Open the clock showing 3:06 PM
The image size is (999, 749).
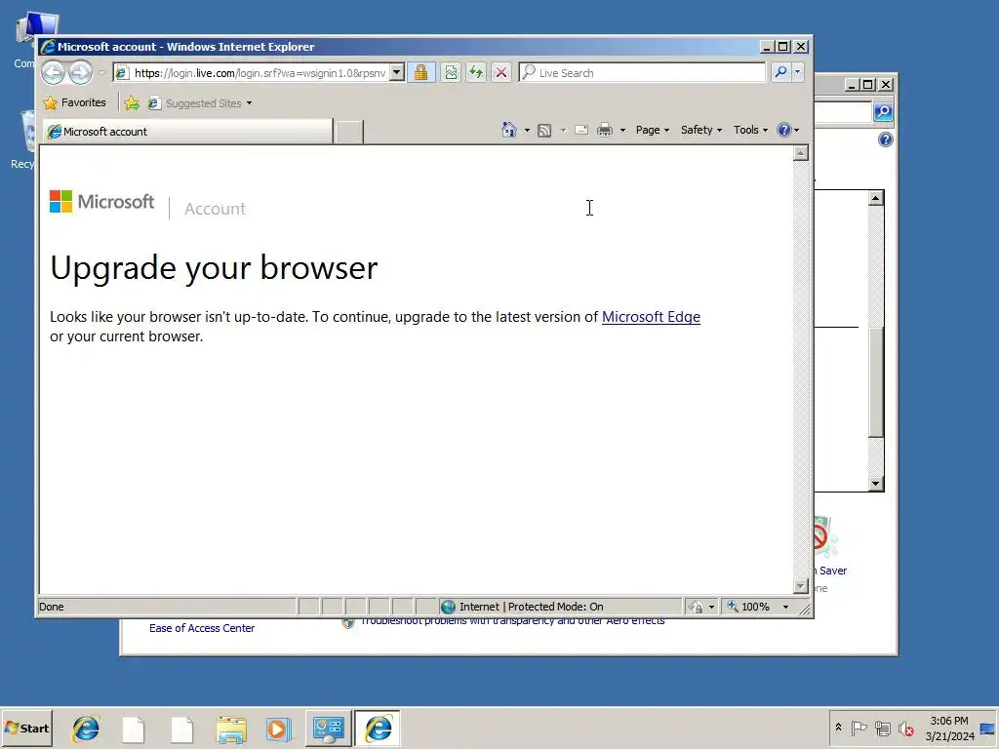(x=949, y=728)
